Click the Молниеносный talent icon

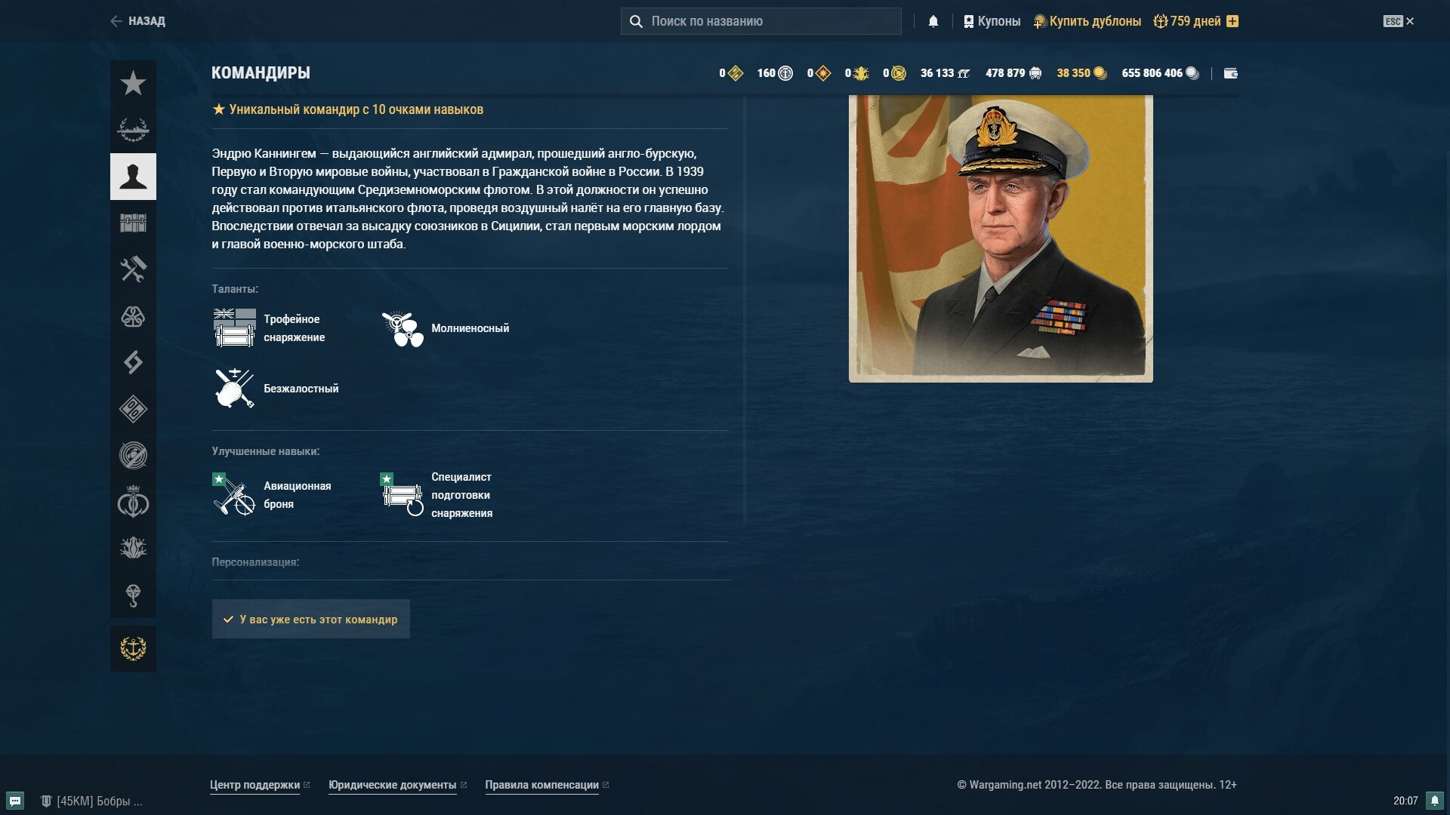coord(403,328)
